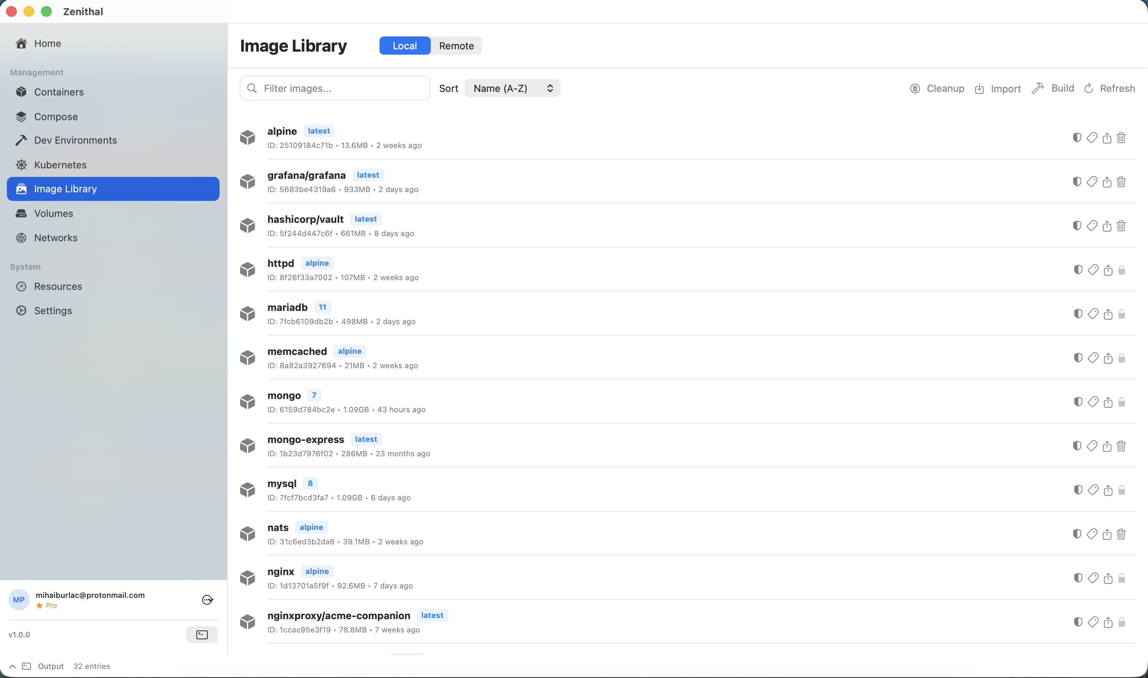
Task: Select Kubernetes from the Management sidebar
Action: click(60, 164)
